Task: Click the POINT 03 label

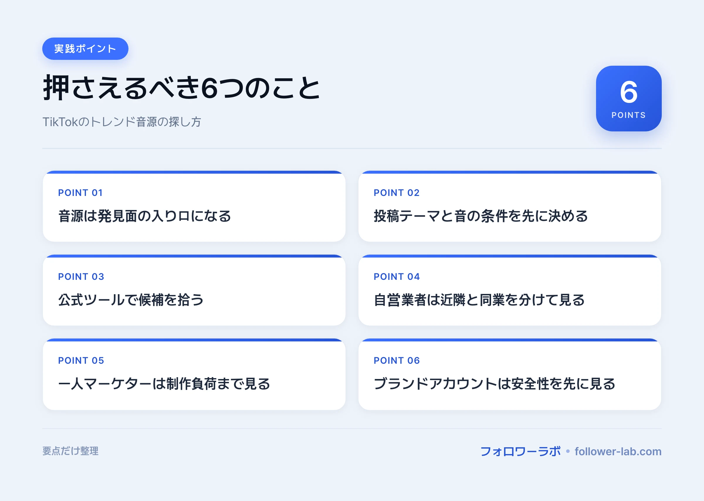Action: [81, 277]
